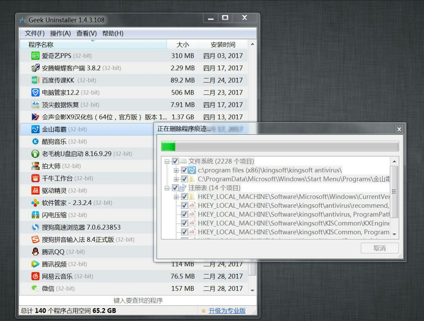Open the 文件(F) menu
The width and height of the screenshot is (424, 321).
(35, 33)
